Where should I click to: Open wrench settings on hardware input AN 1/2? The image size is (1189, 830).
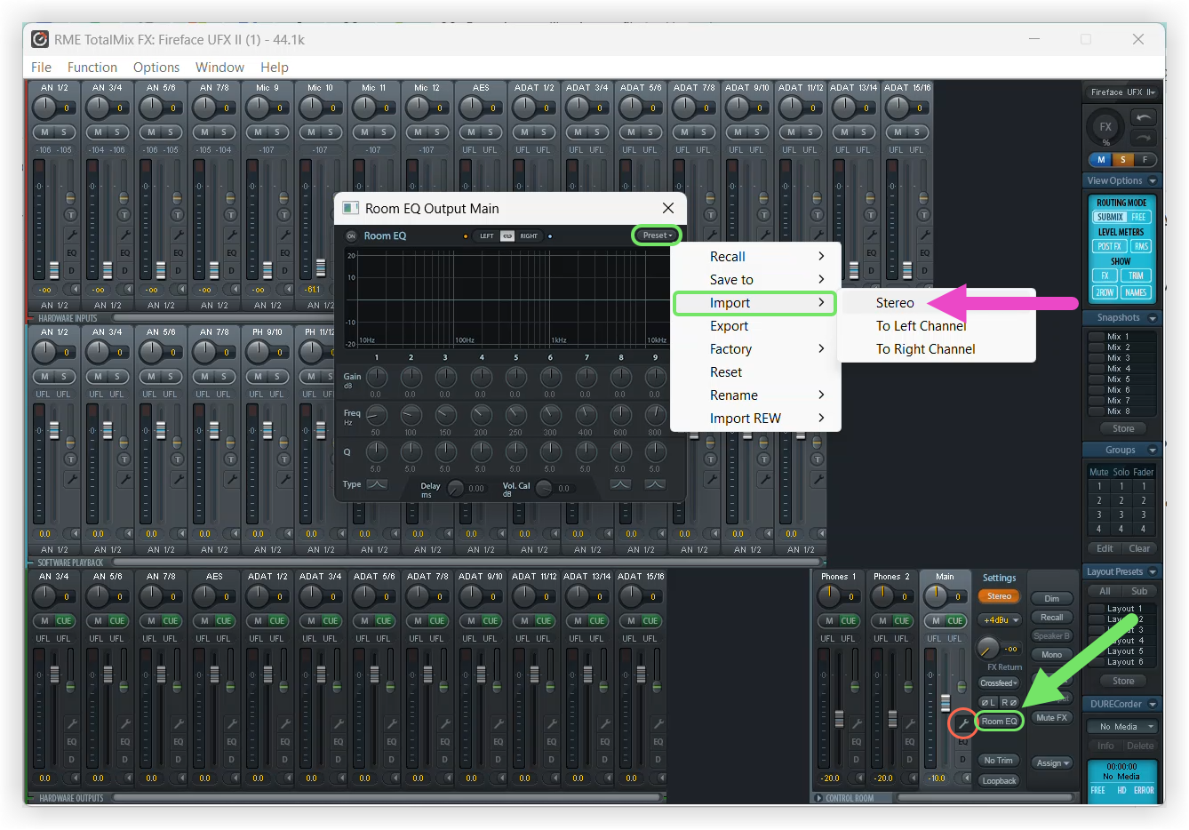pos(72,235)
